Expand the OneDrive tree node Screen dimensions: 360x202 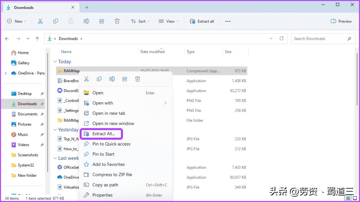[x=6, y=73]
